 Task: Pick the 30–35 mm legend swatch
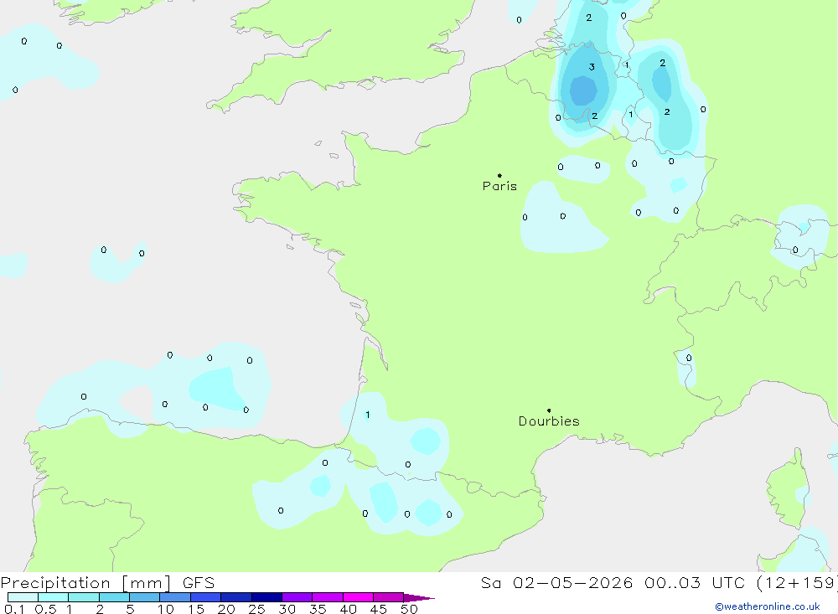pos(297,597)
